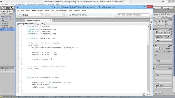Toggle checkbox below the 0.05 field

156,81
